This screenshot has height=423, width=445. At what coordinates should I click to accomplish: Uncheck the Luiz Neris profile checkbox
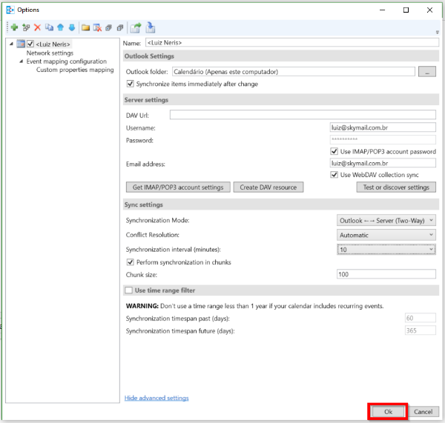click(x=30, y=44)
